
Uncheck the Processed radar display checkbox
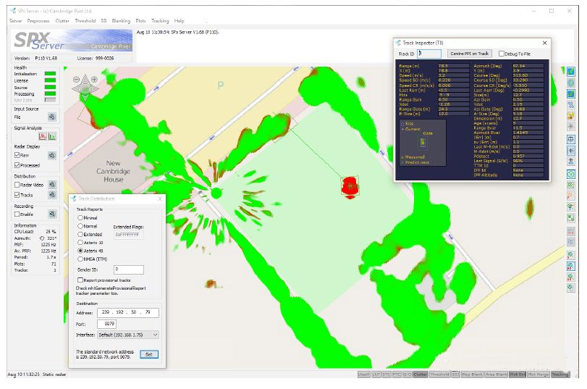pyautogui.click(x=17, y=165)
